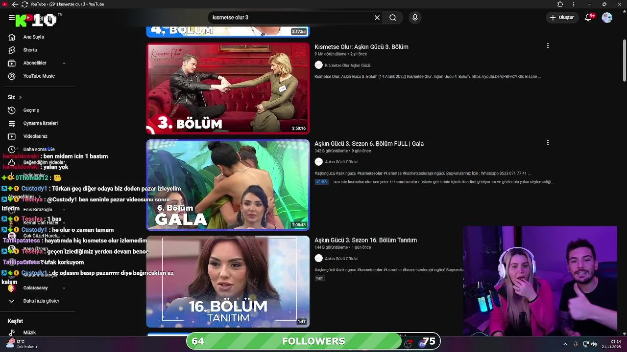Open Geçmiş history in the sidebar
This screenshot has width=627, height=352.
31,110
